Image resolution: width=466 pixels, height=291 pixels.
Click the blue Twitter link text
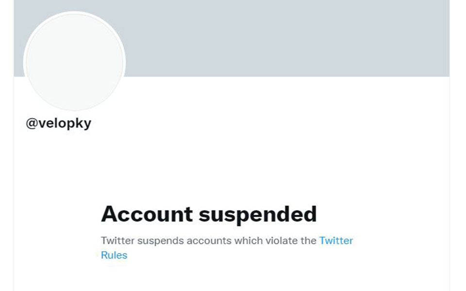(x=335, y=241)
